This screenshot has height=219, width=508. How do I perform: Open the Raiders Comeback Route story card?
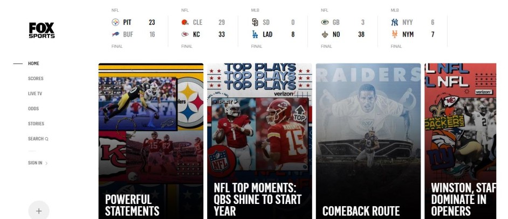(x=368, y=141)
